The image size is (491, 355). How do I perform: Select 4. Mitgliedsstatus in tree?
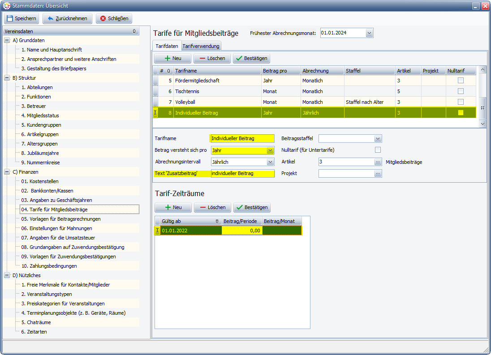pos(40,115)
